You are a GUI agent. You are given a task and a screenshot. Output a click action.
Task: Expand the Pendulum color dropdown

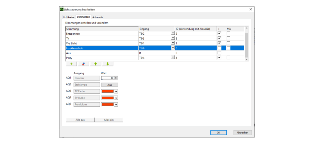(x=116, y=105)
